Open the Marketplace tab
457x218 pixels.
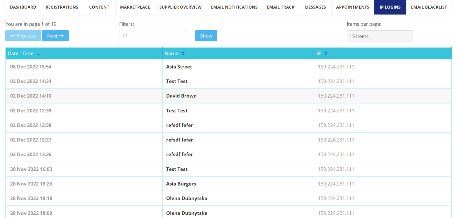tap(135, 7)
